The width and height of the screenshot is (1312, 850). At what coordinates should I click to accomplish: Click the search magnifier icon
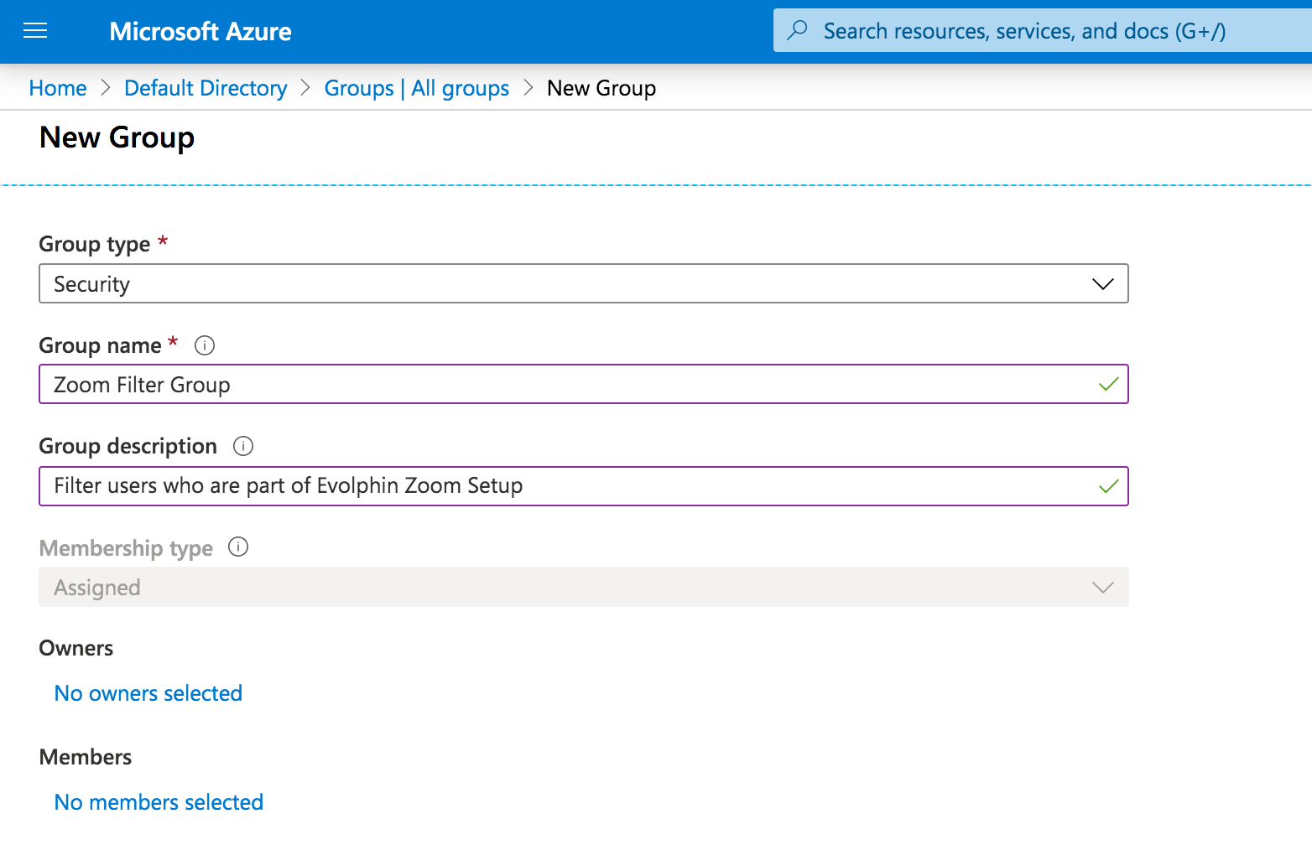798,31
